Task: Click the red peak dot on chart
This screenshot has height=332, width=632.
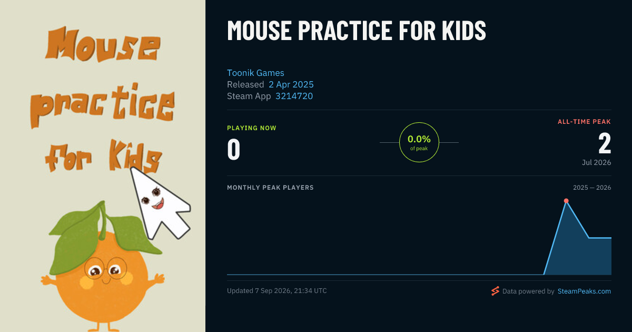Action: (x=566, y=201)
